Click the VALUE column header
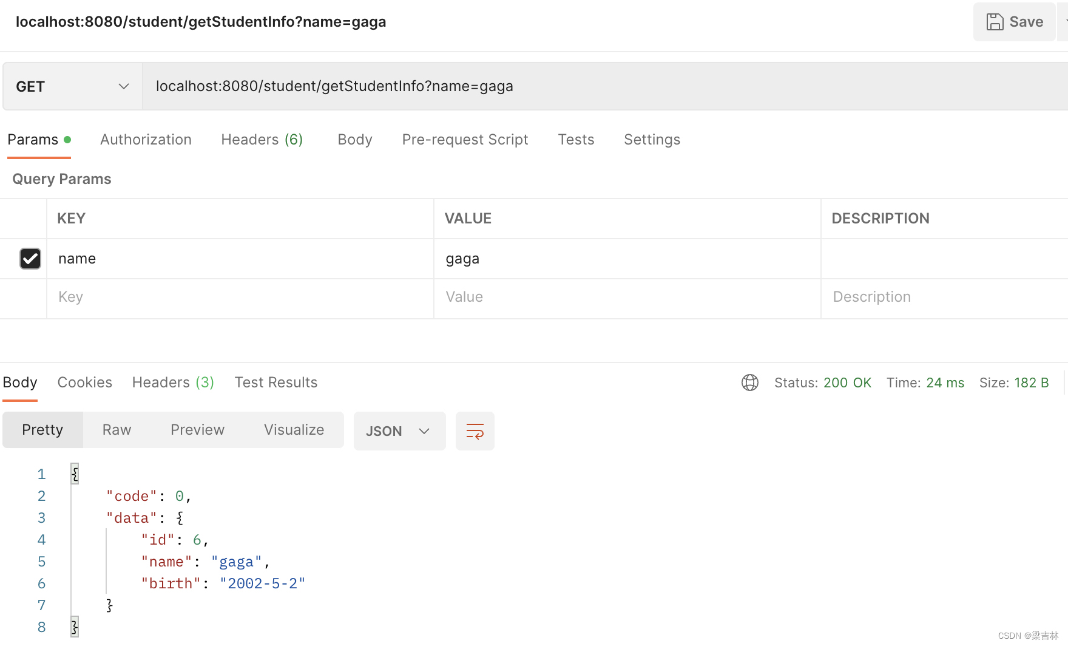Image resolution: width=1068 pixels, height=646 pixels. click(468, 219)
